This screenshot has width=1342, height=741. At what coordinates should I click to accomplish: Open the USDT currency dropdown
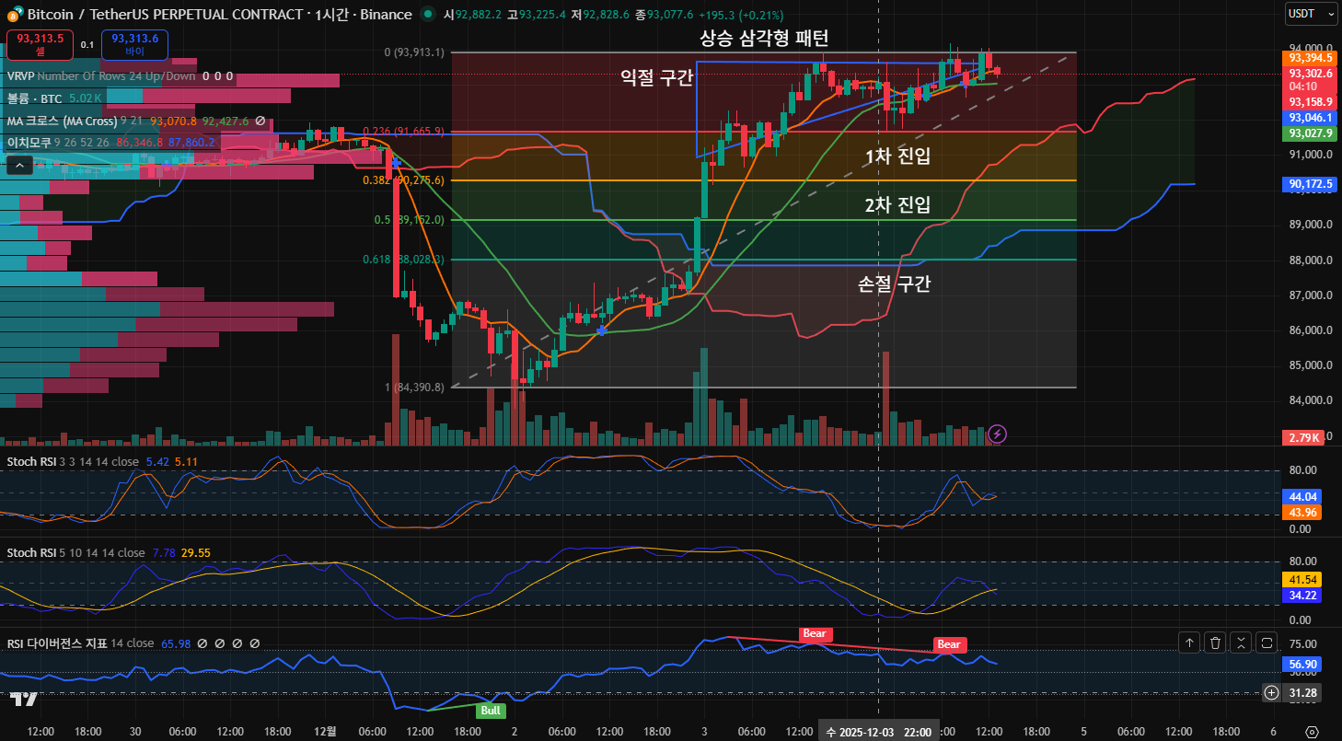pos(1312,14)
